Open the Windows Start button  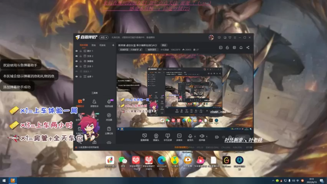[4, 181]
